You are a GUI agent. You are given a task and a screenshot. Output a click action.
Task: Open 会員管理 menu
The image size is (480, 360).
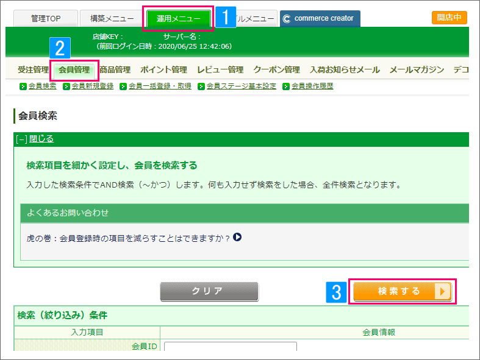[74, 69]
